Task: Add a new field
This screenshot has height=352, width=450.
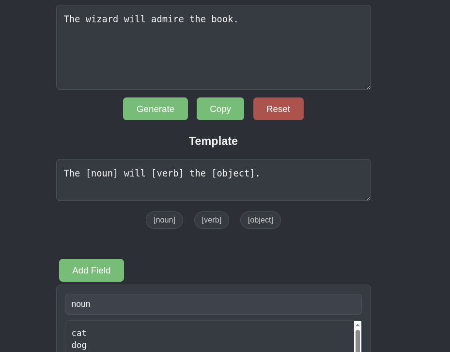Action: click(x=91, y=271)
